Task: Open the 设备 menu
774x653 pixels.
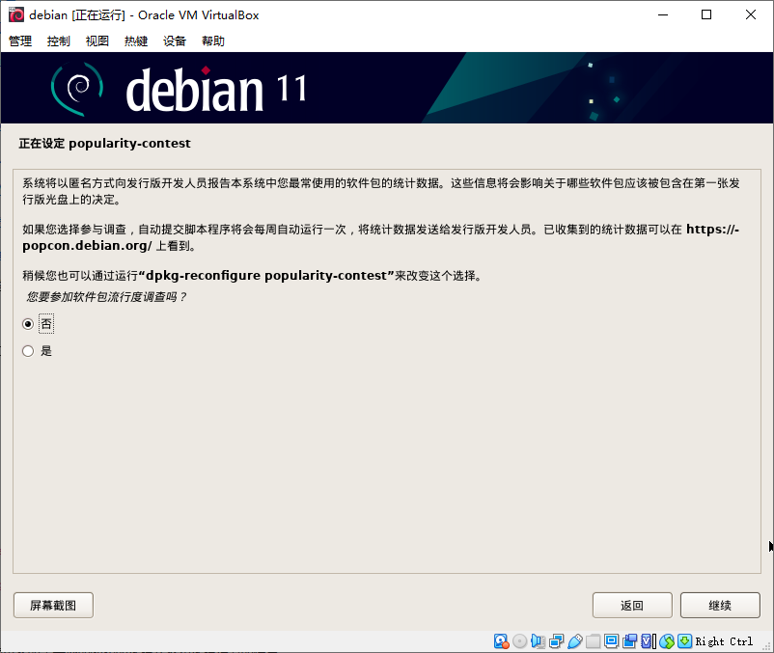Action: [x=175, y=41]
